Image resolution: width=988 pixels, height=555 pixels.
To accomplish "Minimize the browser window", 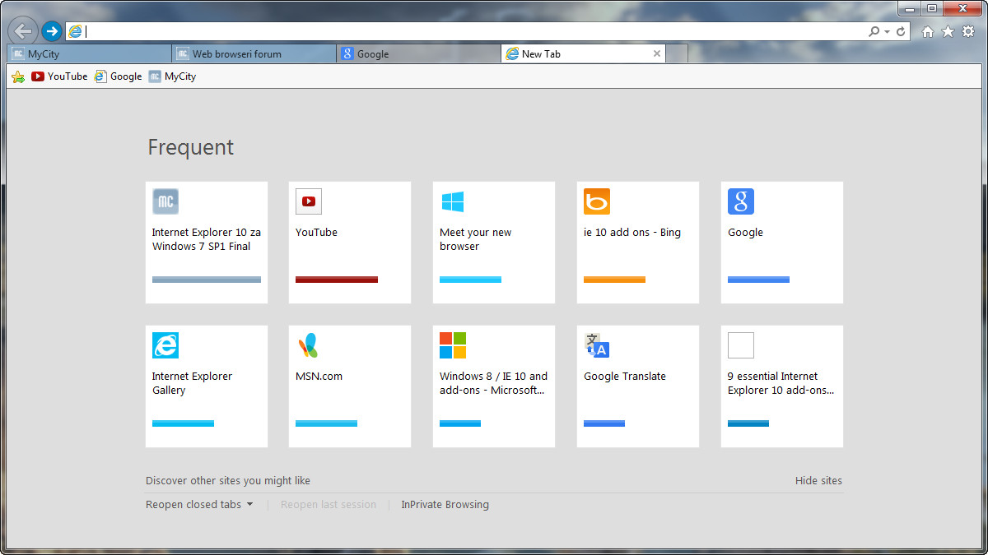I will [x=910, y=8].
